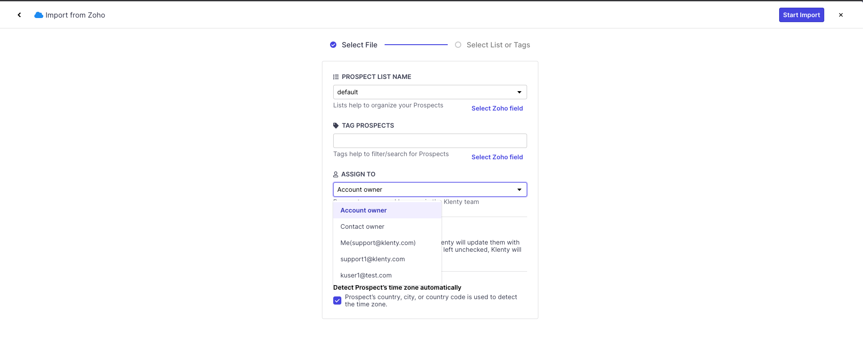
Task: Collapse the Assign To dropdown
Action: point(519,190)
